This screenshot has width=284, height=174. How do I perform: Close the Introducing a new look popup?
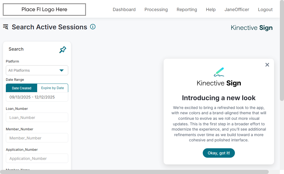click(x=267, y=65)
